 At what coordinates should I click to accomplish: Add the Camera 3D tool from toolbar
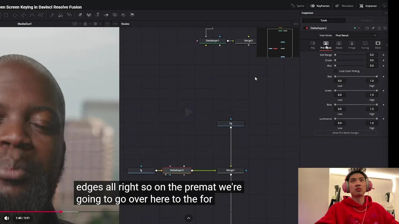coord(115,15)
